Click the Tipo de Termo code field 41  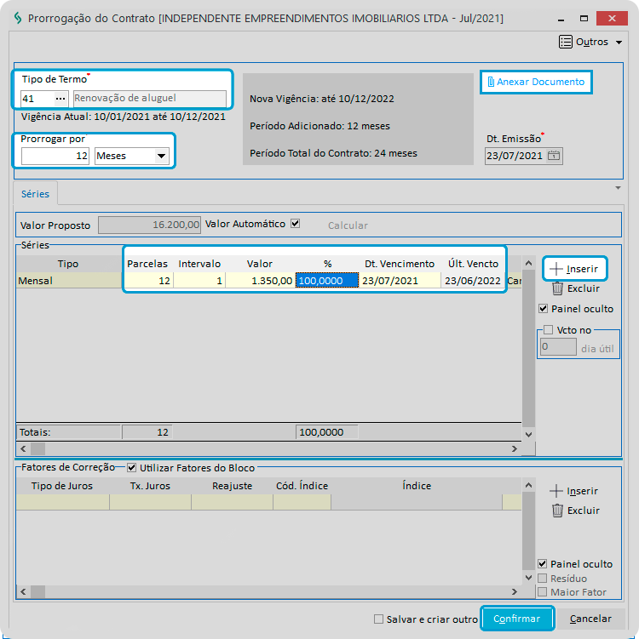37,99
